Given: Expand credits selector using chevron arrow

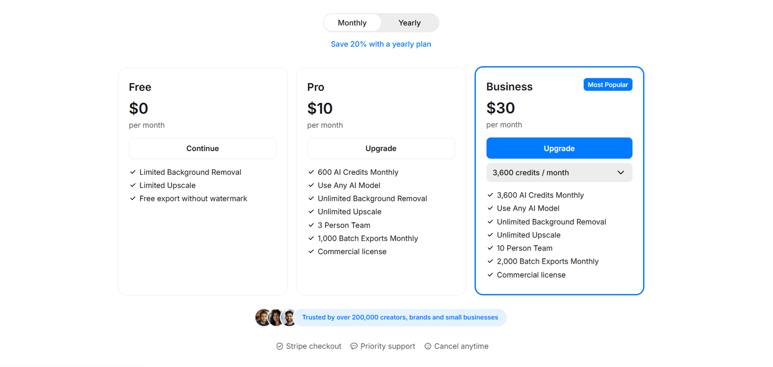Looking at the screenshot, I should click(x=621, y=173).
